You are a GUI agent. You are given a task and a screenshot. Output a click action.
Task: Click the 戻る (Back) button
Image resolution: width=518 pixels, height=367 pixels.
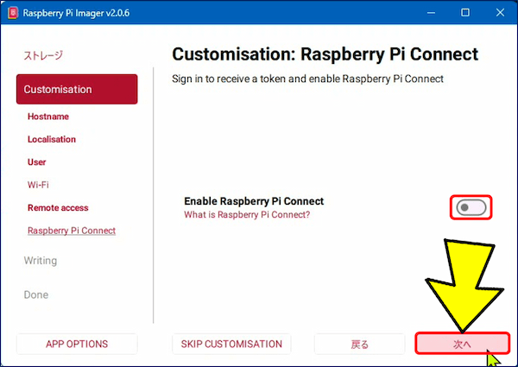(359, 344)
